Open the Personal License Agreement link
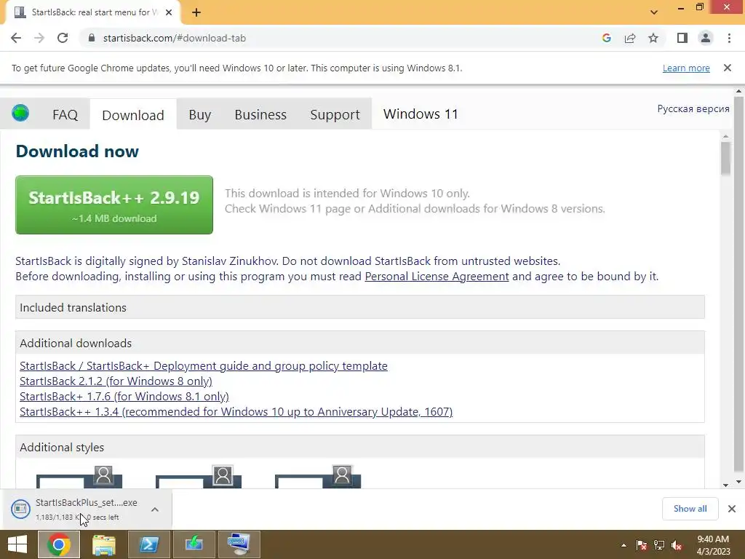745x559 pixels. 437,277
